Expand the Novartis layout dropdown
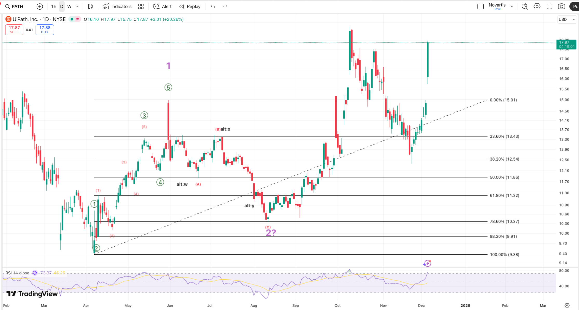This screenshot has width=579, height=310. 512,6
